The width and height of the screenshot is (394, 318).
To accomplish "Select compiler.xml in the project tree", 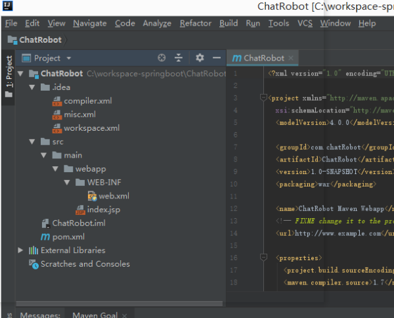I will (88, 101).
